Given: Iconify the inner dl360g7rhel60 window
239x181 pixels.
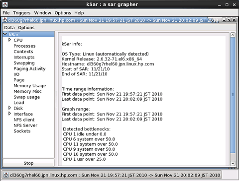Looking at the screenshot, I should [224, 20].
